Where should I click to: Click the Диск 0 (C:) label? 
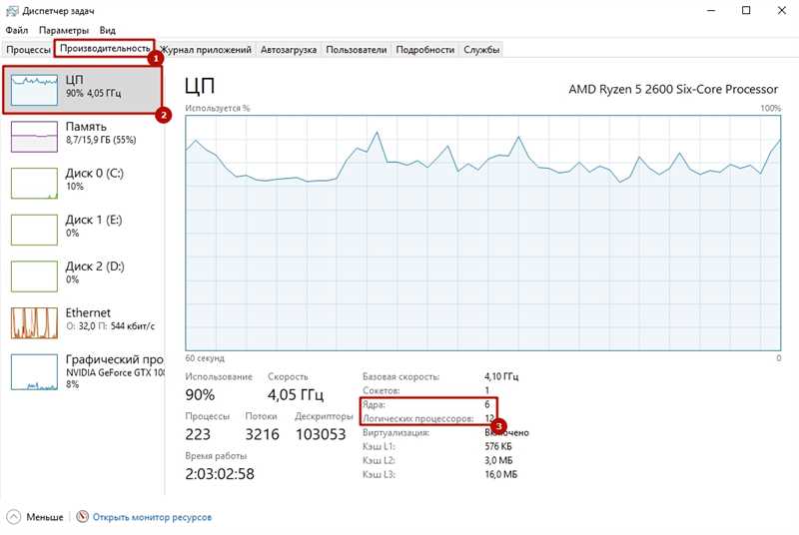click(x=94, y=173)
